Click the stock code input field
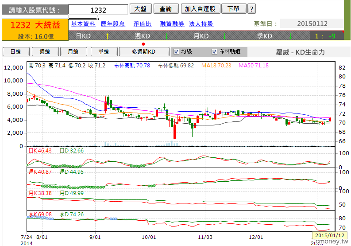Viewport: 351px width, 246px height. [97, 10]
